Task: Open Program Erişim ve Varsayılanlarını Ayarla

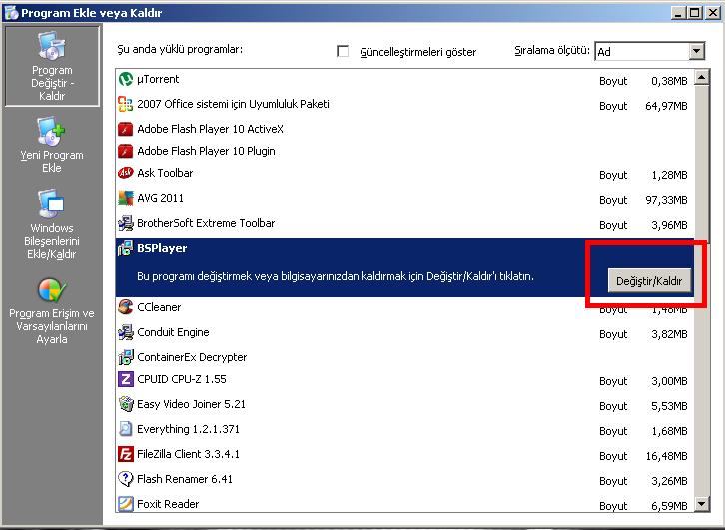Action: pyautogui.click(x=52, y=311)
